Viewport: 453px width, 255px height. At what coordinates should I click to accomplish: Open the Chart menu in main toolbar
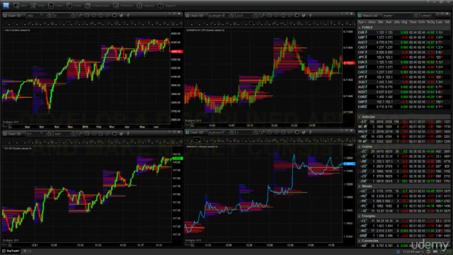pos(55,6)
